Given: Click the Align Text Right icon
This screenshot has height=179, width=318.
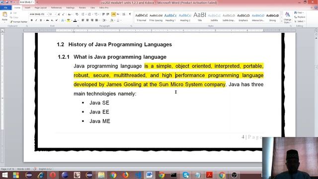Looking at the screenshot, I should [92, 20].
